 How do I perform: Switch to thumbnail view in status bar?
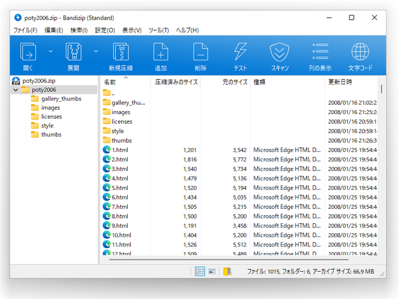click(212, 271)
